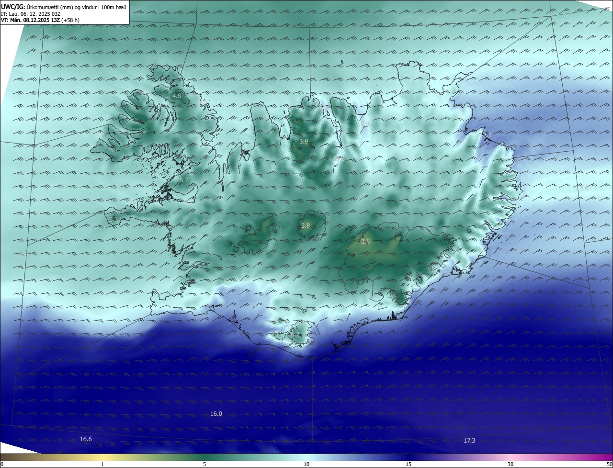Click the 3.6 value label on the map

[x=365, y=242]
